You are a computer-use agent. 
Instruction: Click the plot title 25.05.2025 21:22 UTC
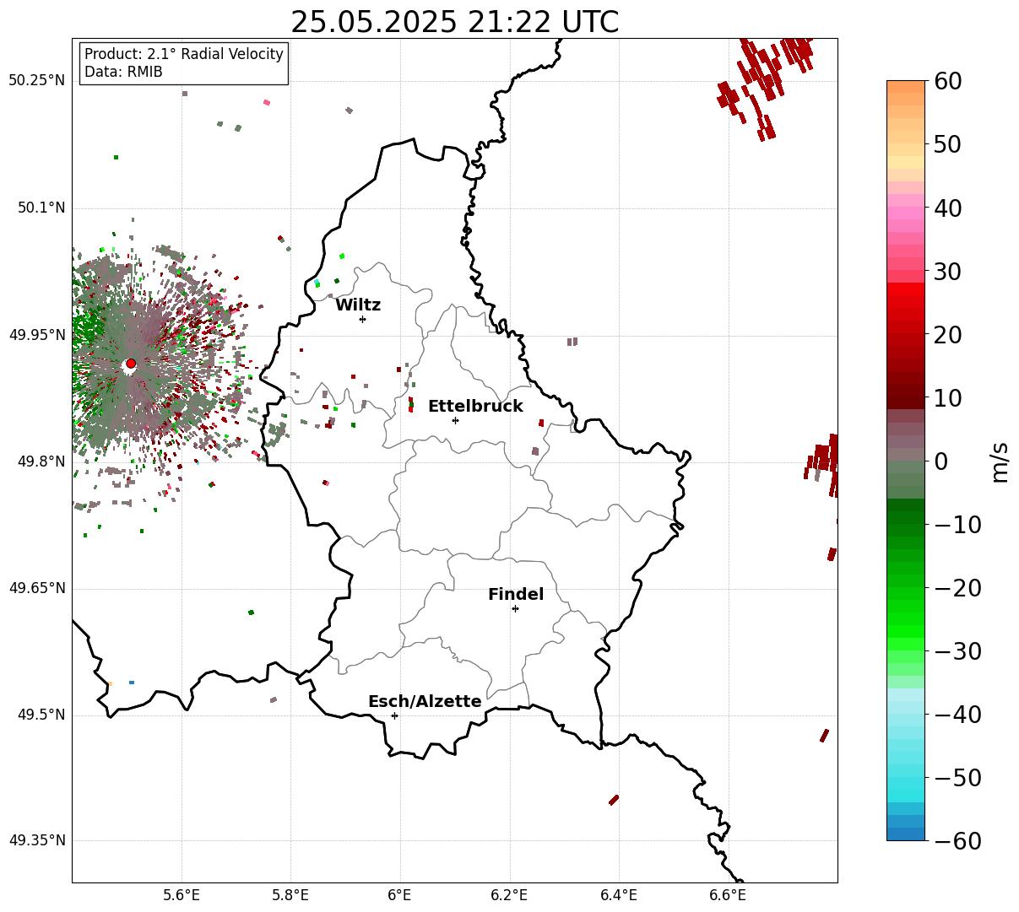coord(454,22)
